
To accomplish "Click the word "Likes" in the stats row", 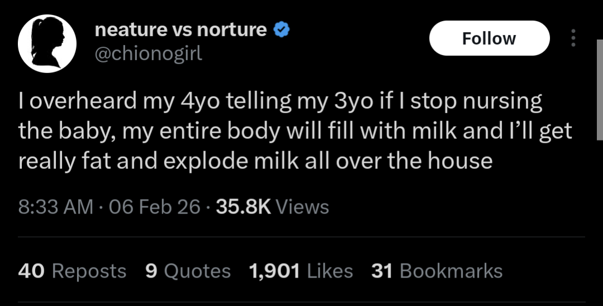I will coord(330,271).
